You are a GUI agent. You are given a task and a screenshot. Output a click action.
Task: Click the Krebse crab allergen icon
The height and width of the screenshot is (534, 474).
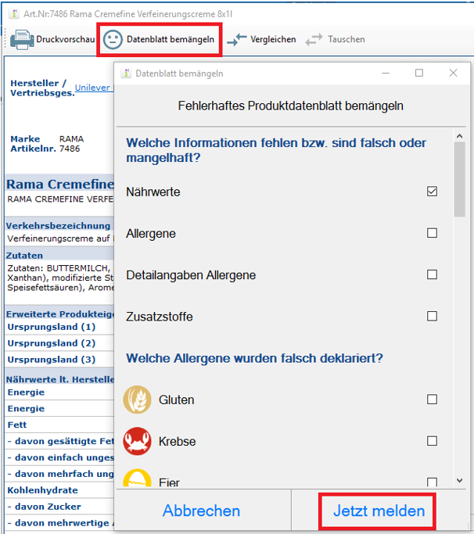pyautogui.click(x=138, y=441)
